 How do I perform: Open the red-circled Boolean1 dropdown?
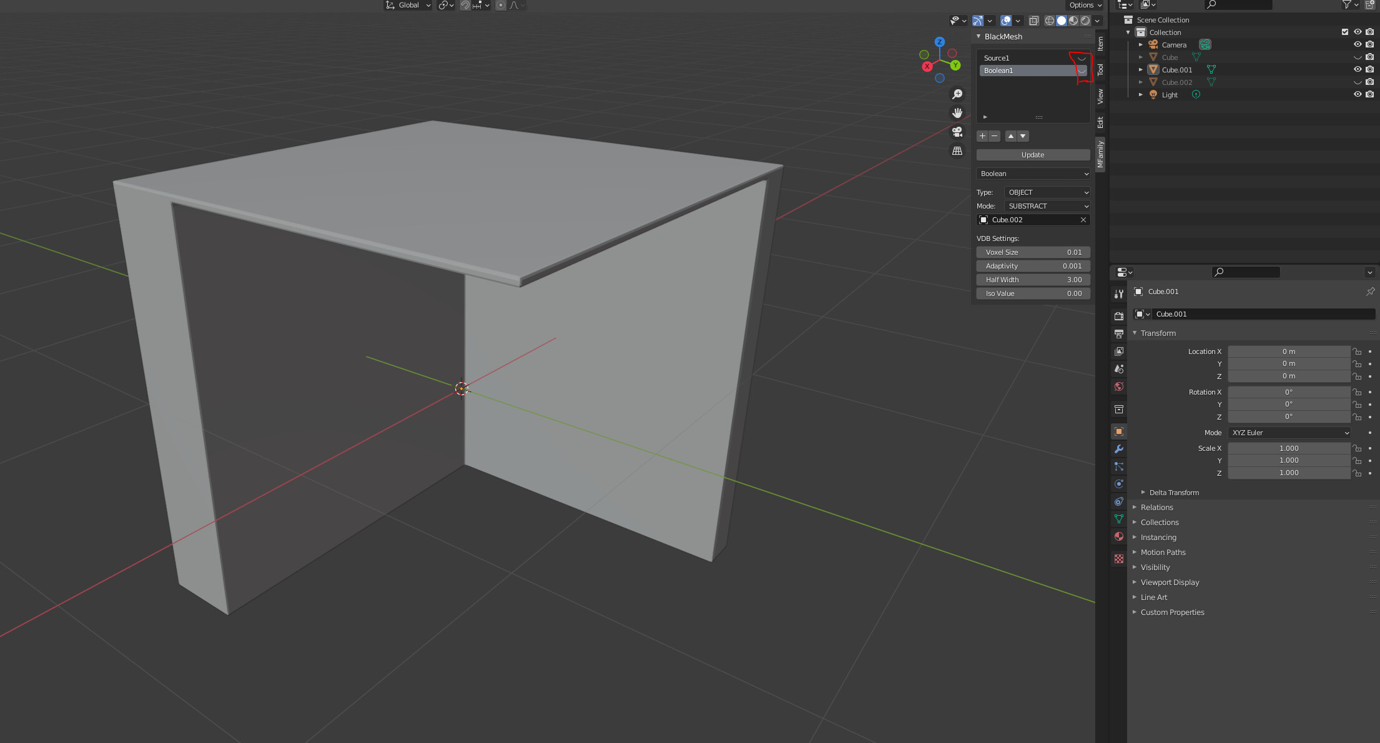point(1082,71)
